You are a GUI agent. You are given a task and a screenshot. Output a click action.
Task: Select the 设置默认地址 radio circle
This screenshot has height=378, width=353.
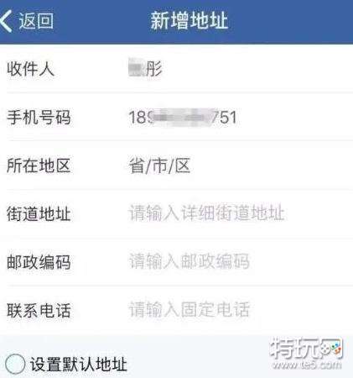pyautogui.click(x=15, y=364)
